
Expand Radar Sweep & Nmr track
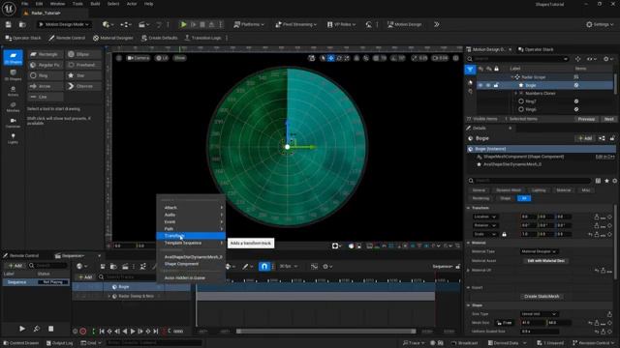click(109, 297)
